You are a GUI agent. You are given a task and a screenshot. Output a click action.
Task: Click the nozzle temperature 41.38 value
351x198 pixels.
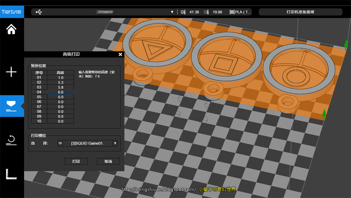pyautogui.click(x=194, y=12)
